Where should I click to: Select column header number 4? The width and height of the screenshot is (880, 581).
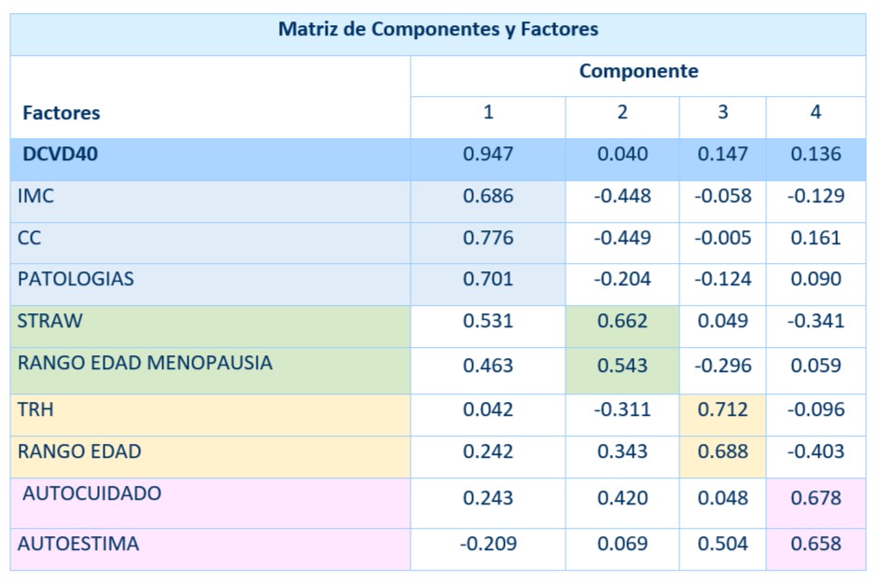(x=816, y=112)
